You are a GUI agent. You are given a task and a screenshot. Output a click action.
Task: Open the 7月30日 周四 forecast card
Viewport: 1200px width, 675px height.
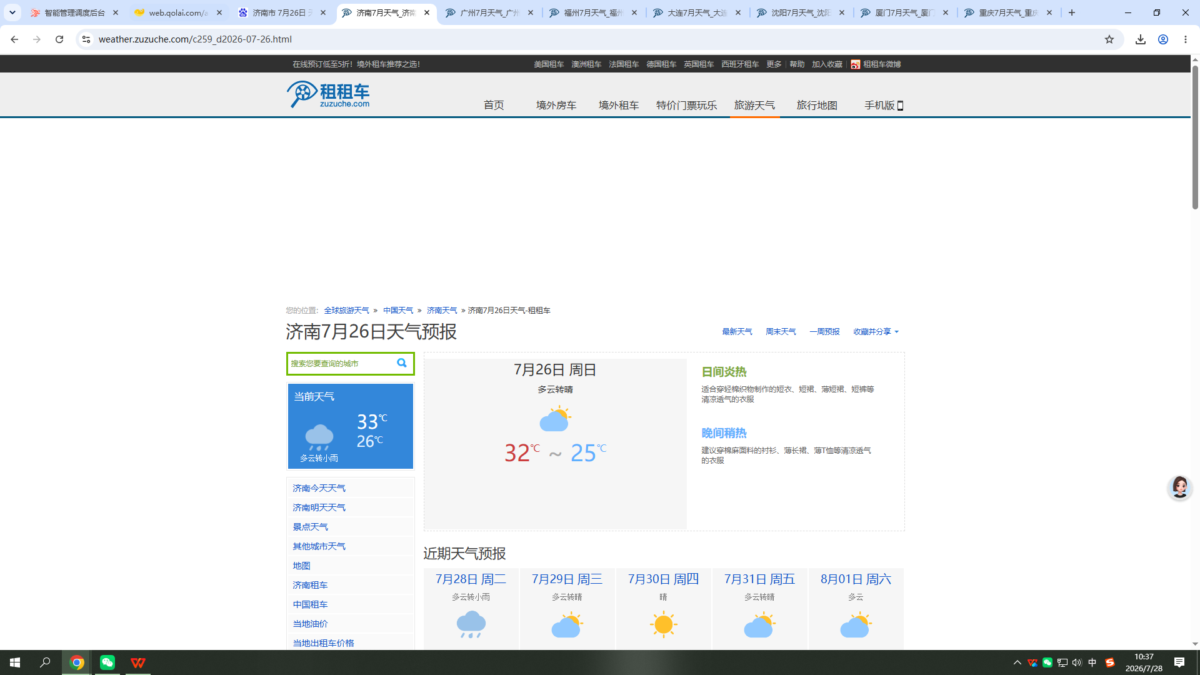[x=663, y=609]
